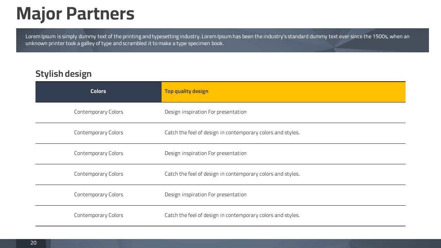The image size is (441, 248).
Task: Click the slide number 20 box
Action: [33, 243]
